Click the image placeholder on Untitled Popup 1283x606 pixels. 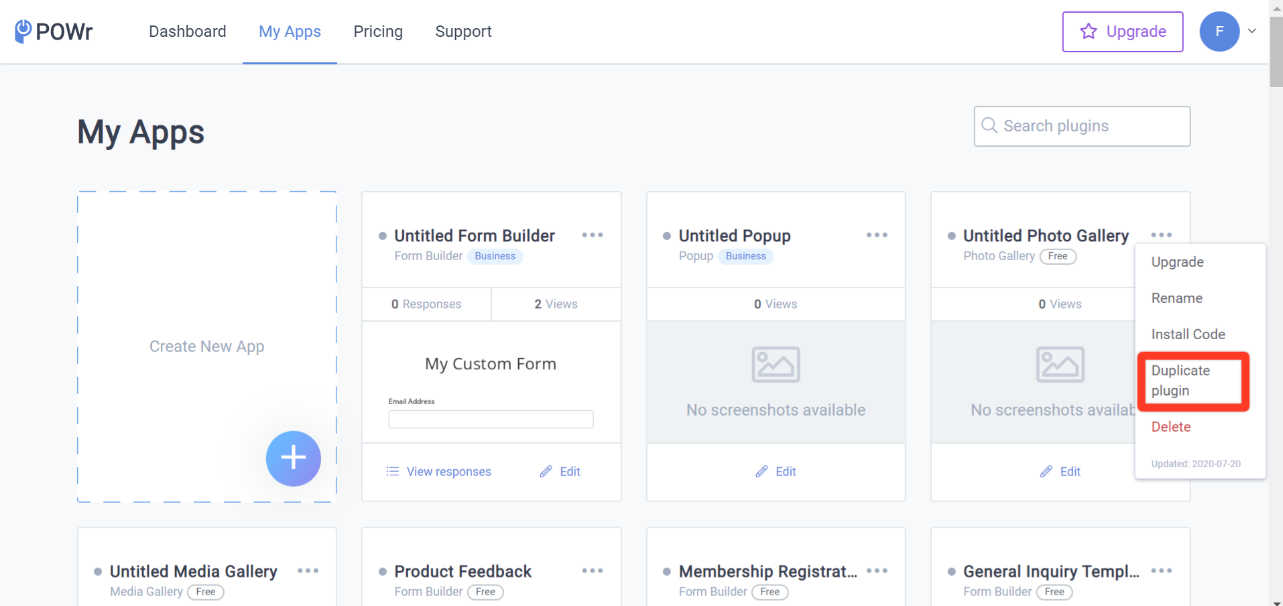pos(776,365)
